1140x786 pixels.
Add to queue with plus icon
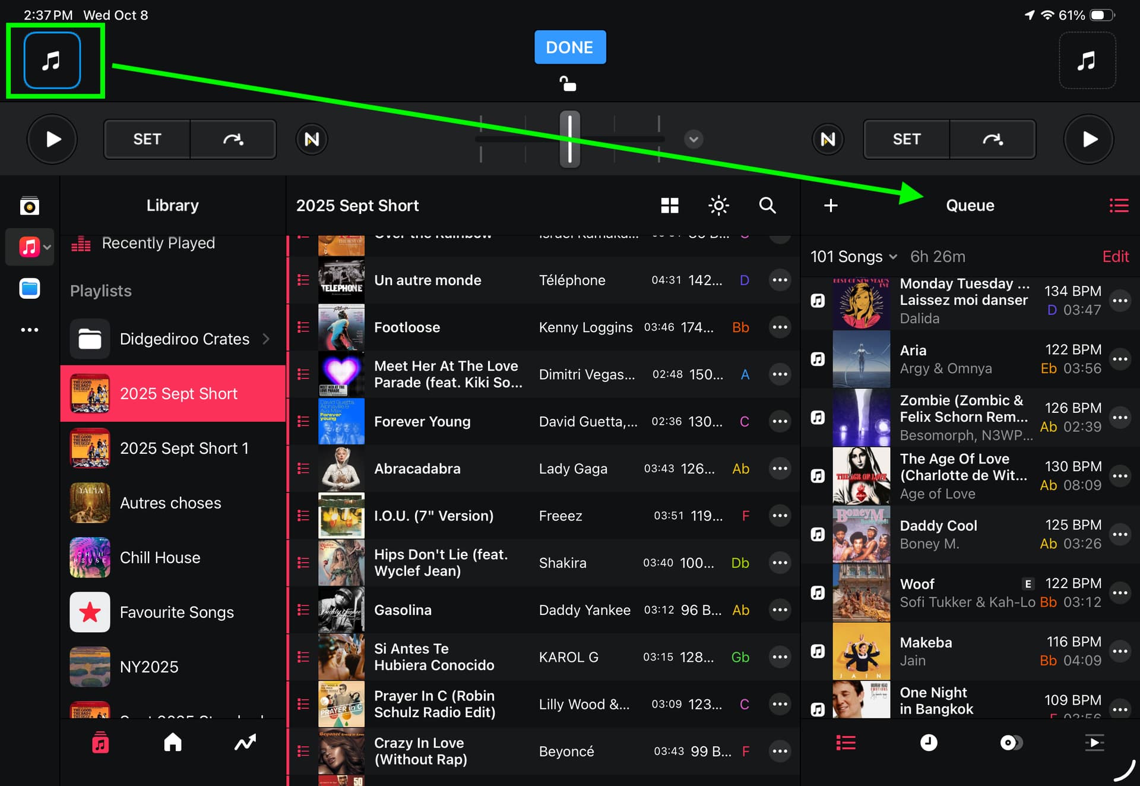click(831, 206)
